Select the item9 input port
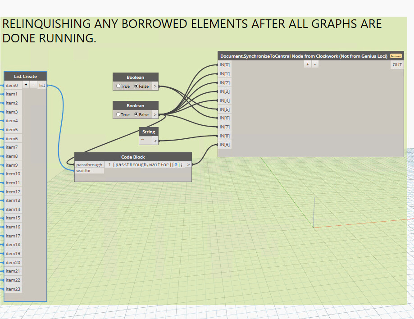The height and width of the screenshot is (319, 414). tap(13, 165)
